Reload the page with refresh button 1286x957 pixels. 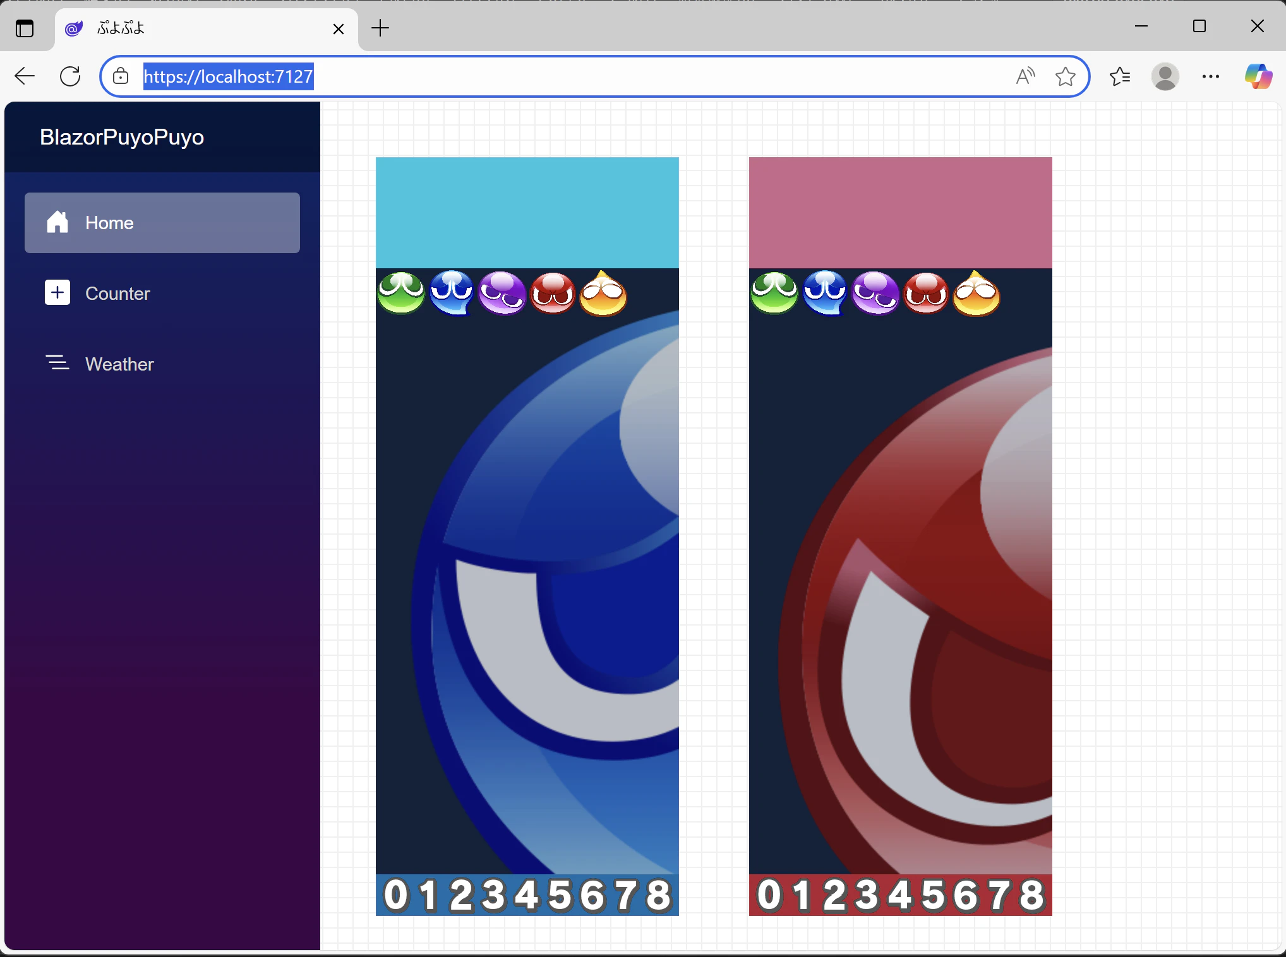pyautogui.click(x=70, y=76)
